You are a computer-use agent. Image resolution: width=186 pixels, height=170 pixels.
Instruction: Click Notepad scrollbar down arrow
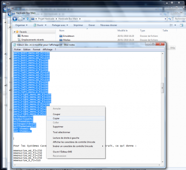pos(162,162)
